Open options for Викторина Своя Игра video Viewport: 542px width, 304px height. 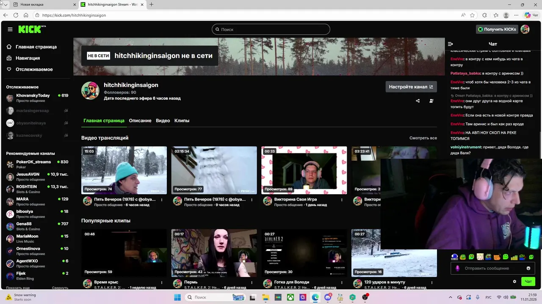[342, 200]
